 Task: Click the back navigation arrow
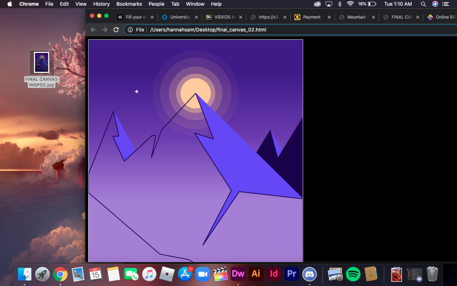pyautogui.click(x=93, y=30)
